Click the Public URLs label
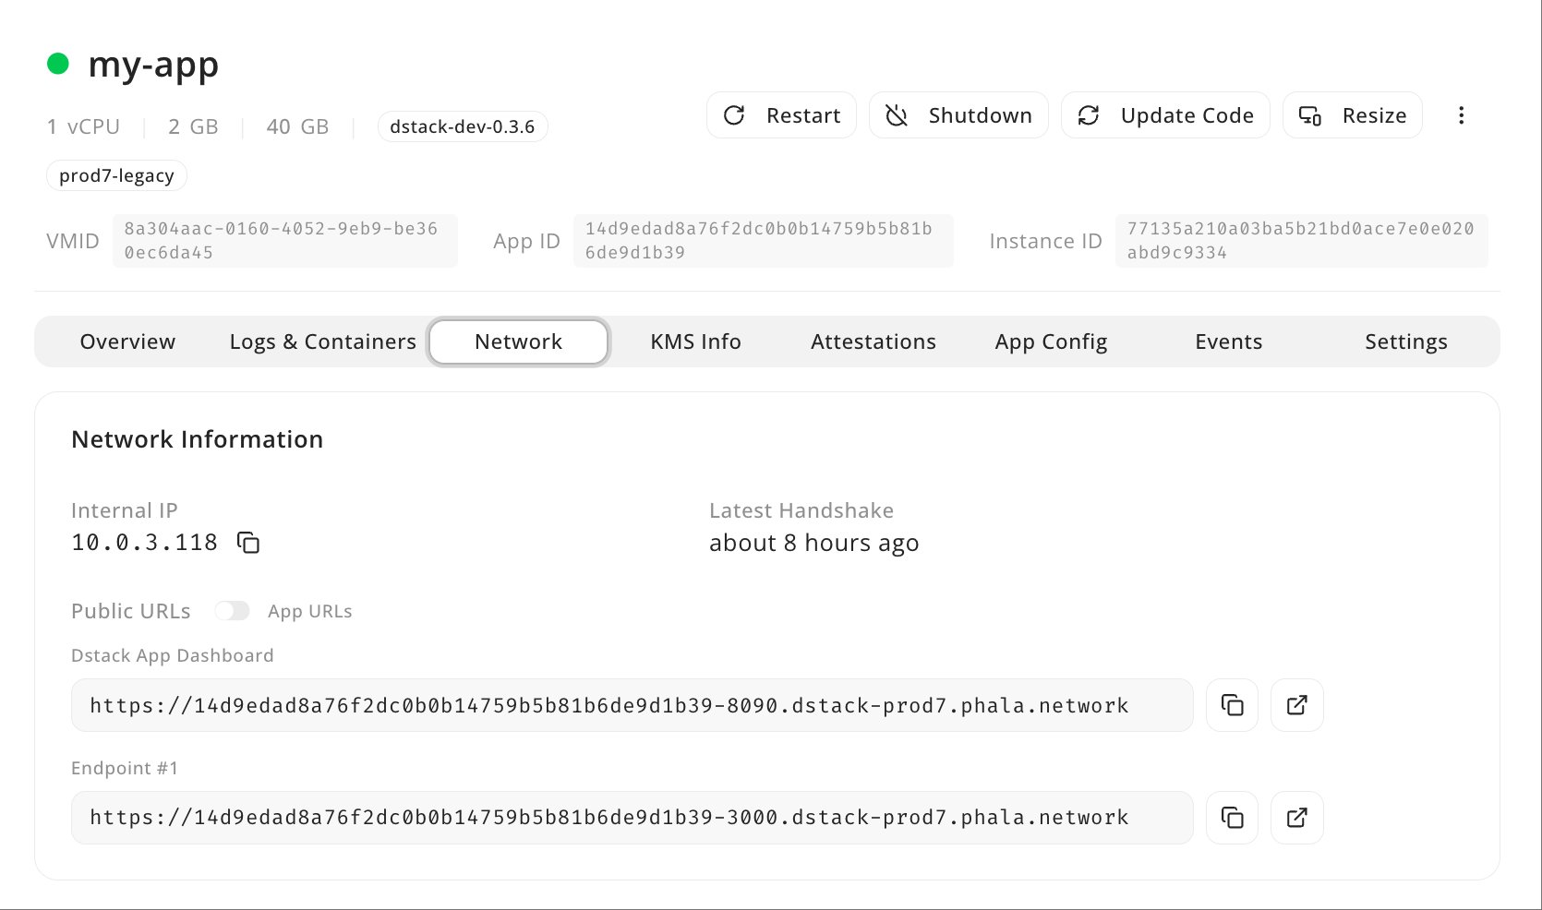This screenshot has height=910, width=1542. [131, 611]
